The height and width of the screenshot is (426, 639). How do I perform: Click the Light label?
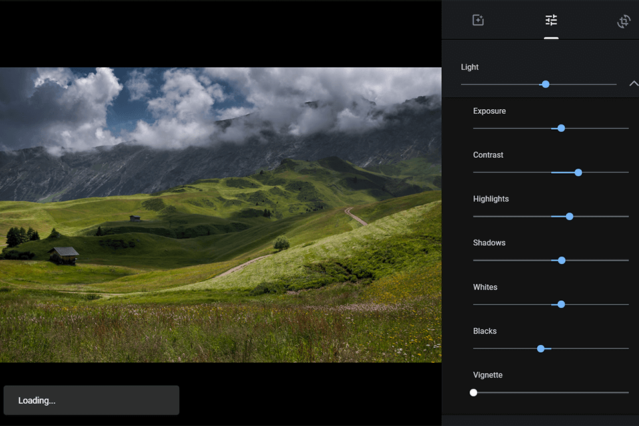(x=469, y=67)
